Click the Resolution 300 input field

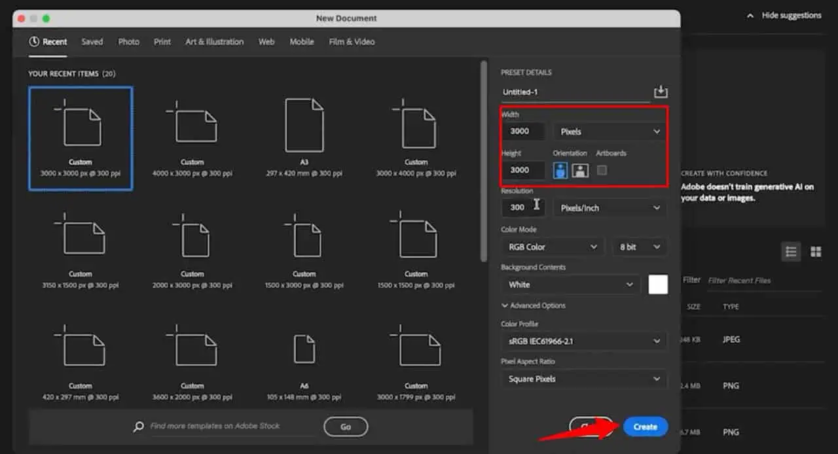coord(523,207)
